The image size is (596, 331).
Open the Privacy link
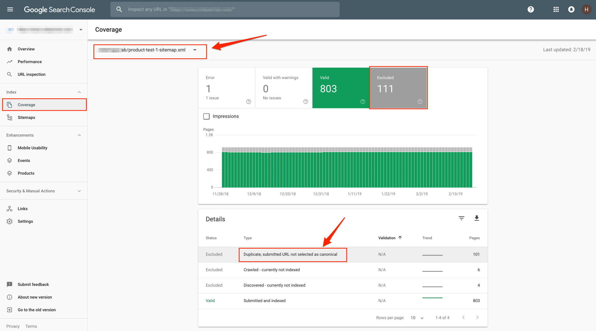(13, 326)
